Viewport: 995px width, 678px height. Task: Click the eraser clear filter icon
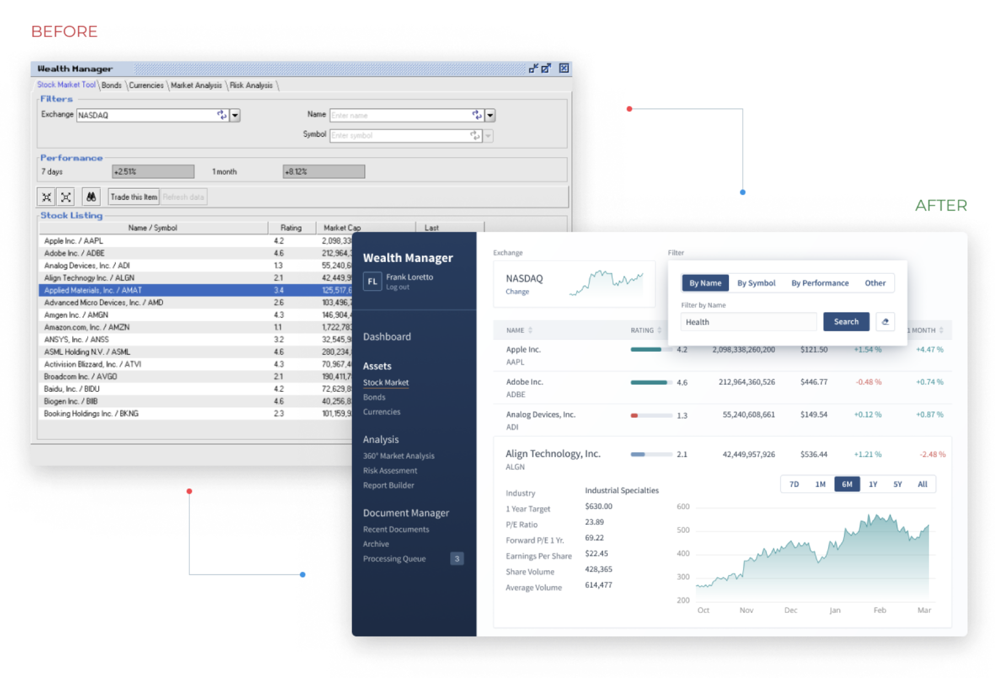tap(885, 322)
